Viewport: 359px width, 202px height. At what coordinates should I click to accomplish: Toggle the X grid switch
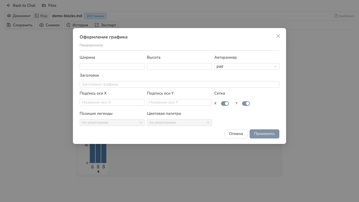coord(225,104)
